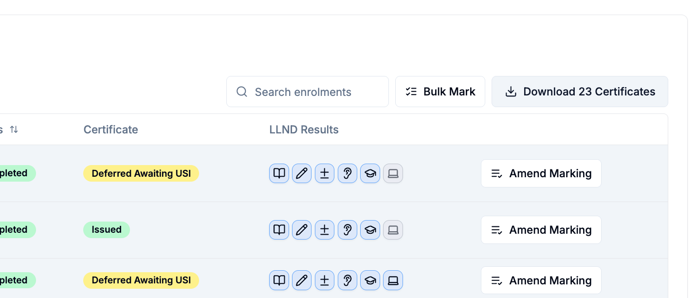Click the greyed laptop digital icon in first row
The height and width of the screenshot is (298, 696).
tap(393, 173)
